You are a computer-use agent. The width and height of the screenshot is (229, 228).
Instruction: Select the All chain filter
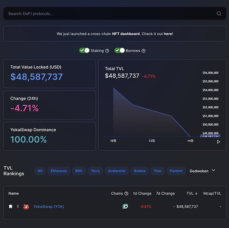pos(40,171)
